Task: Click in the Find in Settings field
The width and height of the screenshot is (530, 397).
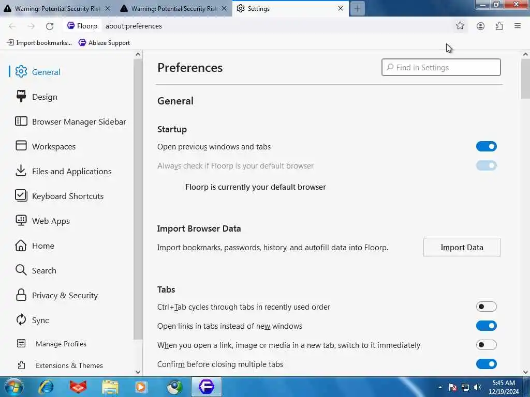Action: (441, 67)
